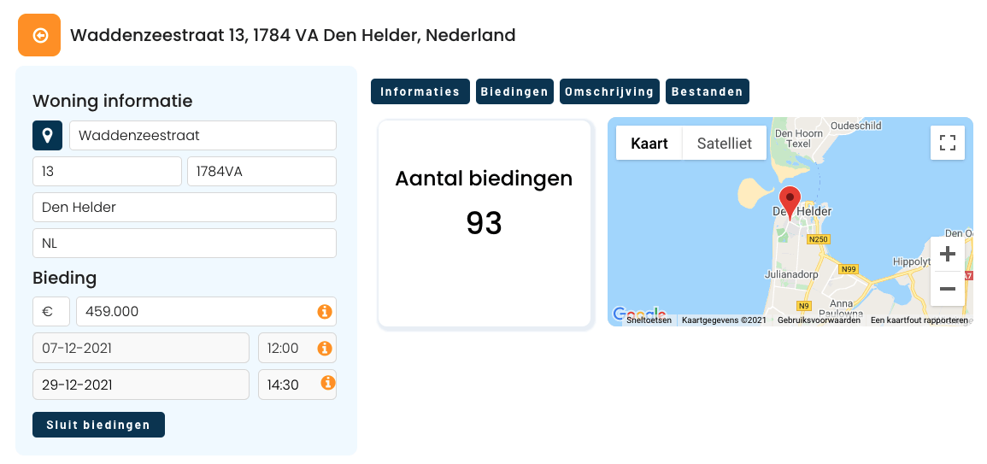Image resolution: width=987 pixels, height=464 pixels.
Task: Click the orange back arrow button
Action: tap(39, 35)
